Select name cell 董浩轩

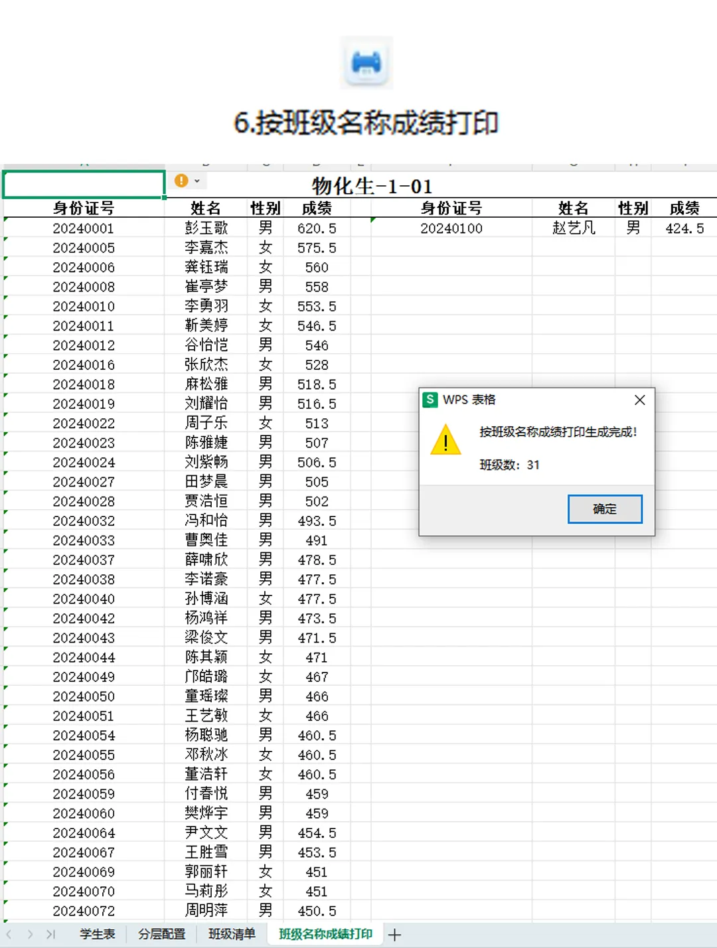206,775
